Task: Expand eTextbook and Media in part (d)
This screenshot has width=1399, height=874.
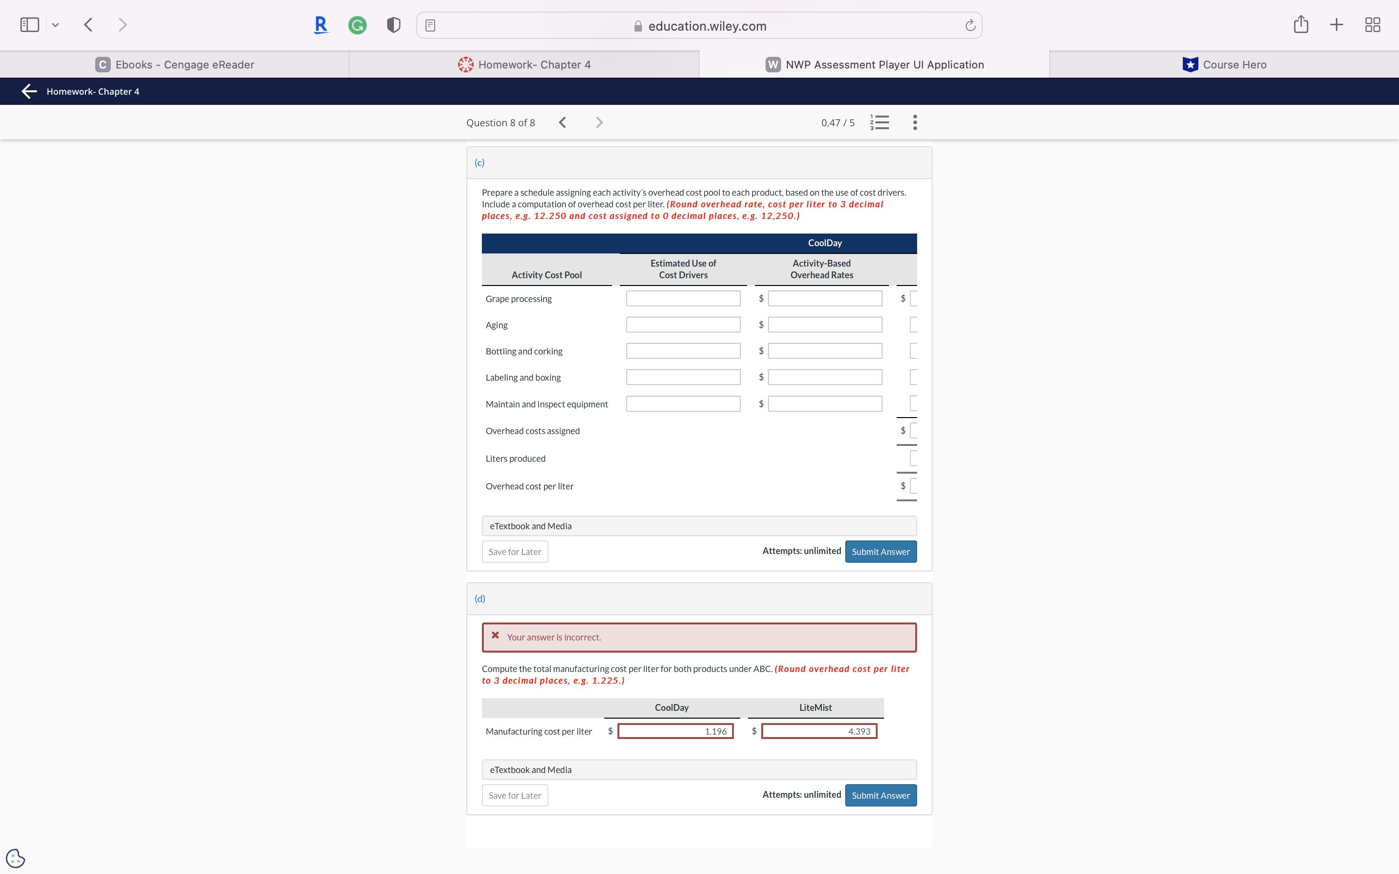Action: [x=699, y=770]
